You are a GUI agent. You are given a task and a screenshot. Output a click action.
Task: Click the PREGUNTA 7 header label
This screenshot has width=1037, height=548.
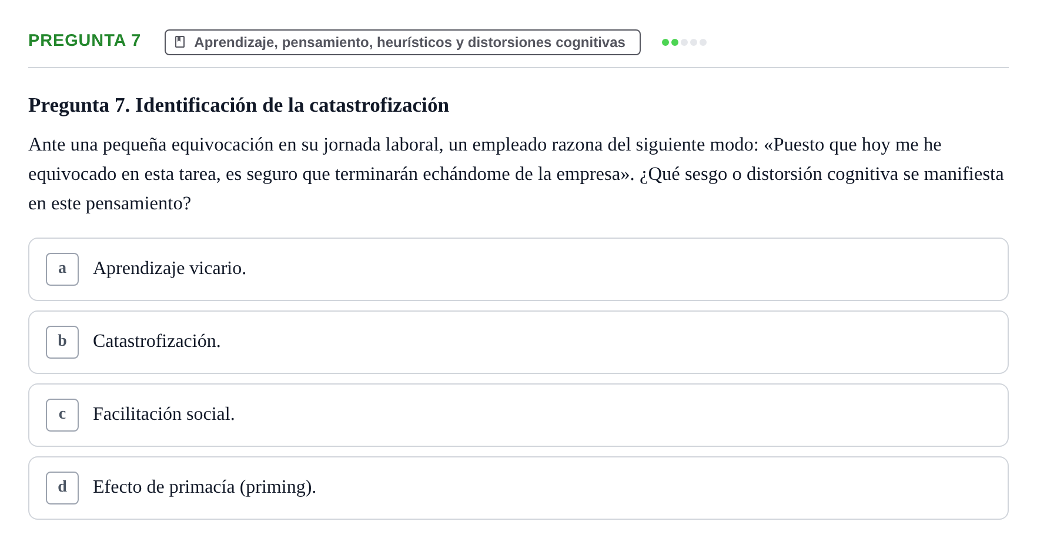pos(85,40)
